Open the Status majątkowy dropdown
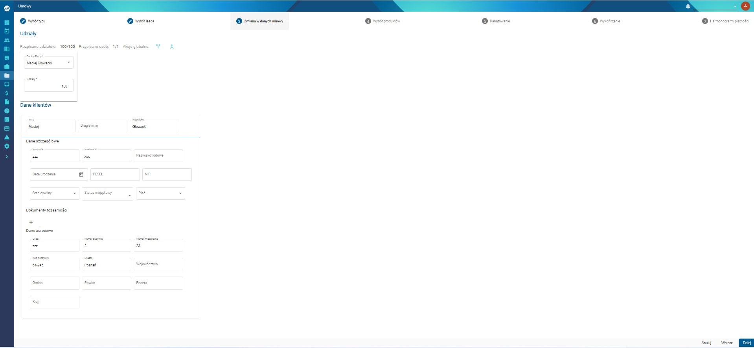754x348 pixels. [x=107, y=193]
